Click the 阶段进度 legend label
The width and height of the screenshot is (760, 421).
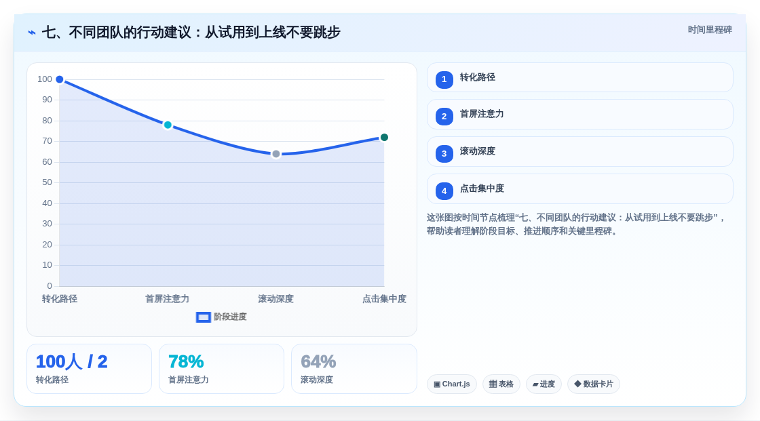click(x=230, y=317)
